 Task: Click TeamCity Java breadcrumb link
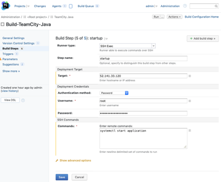tap(64, 17)
